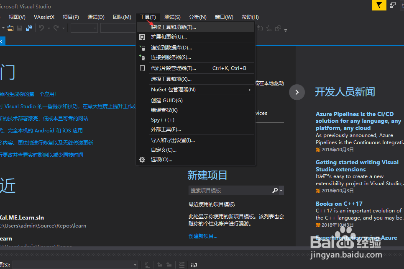Open the search options dropdown arrow beside magnifier
This screenshot has height=269, width=404.
pyautogui.click(x=281, y=191)
